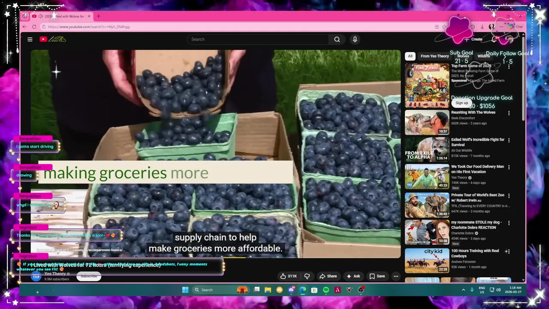
Task: Select the All filter chip
Action: [410, 56]
